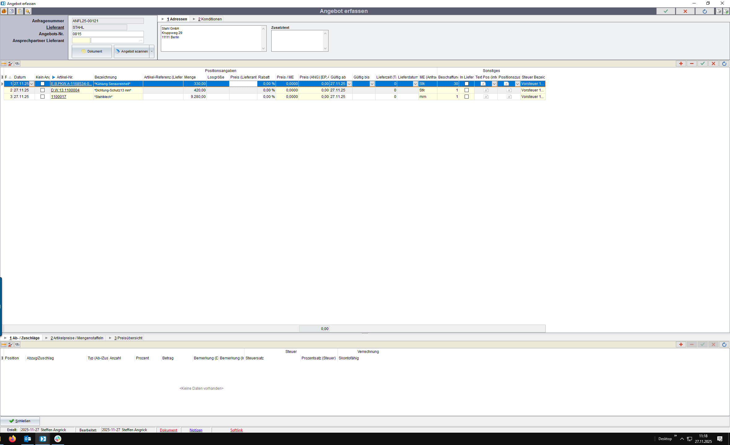Click the clear filter funnel icon above positions grid

tap(11, 64)
